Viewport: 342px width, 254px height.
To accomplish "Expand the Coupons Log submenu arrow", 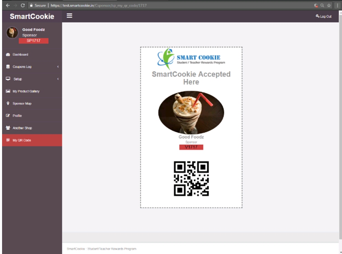I will coord(58,67).
